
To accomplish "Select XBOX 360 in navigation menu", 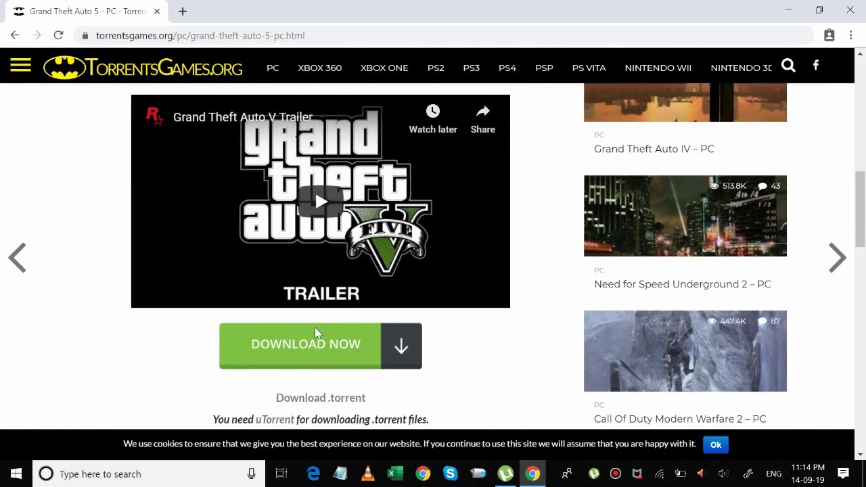I will (x=319, y=68).
